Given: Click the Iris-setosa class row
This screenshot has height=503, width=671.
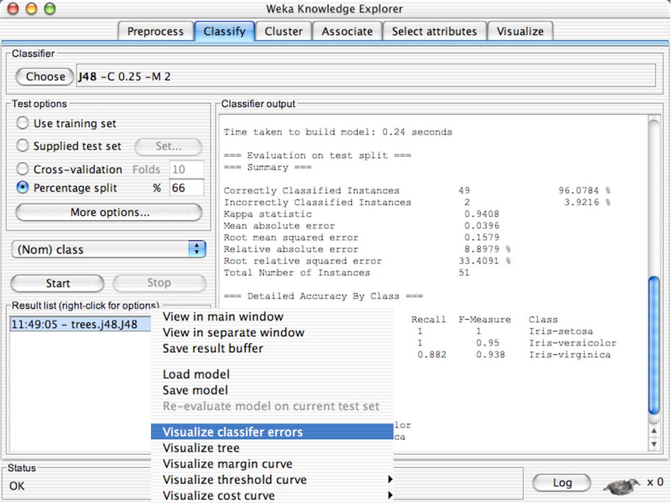Looking at the screenshot, I should point(505,331).
